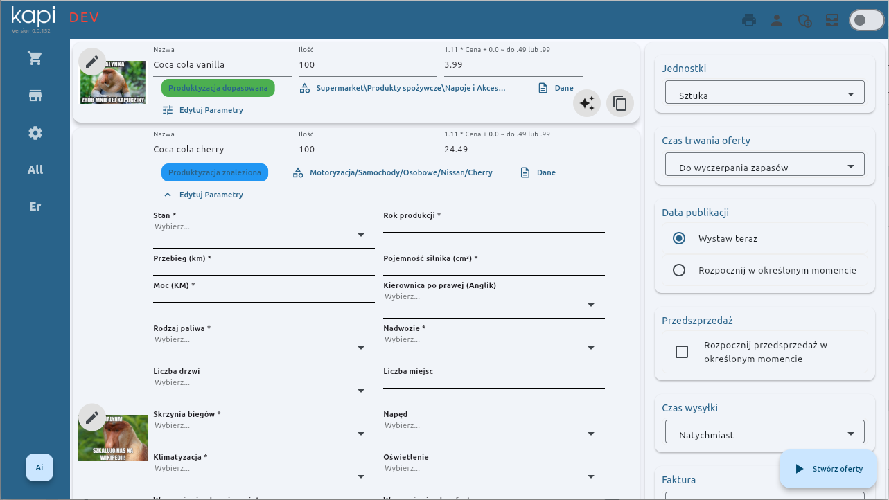Click the Liczba miejsc input field
Screen dimensions: 889x500
(x=494, y=382)
